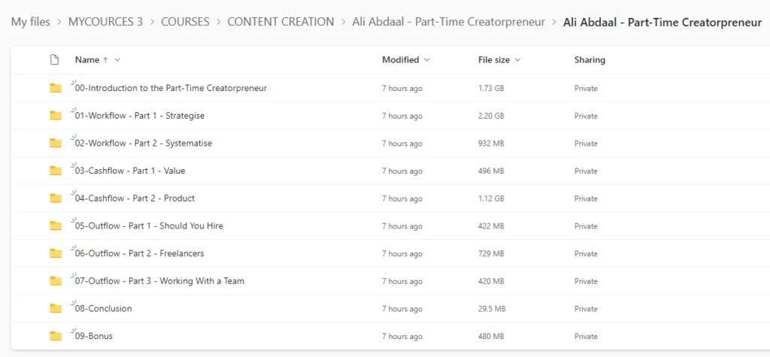Open the Name column sort dropdown

point(117,60)
